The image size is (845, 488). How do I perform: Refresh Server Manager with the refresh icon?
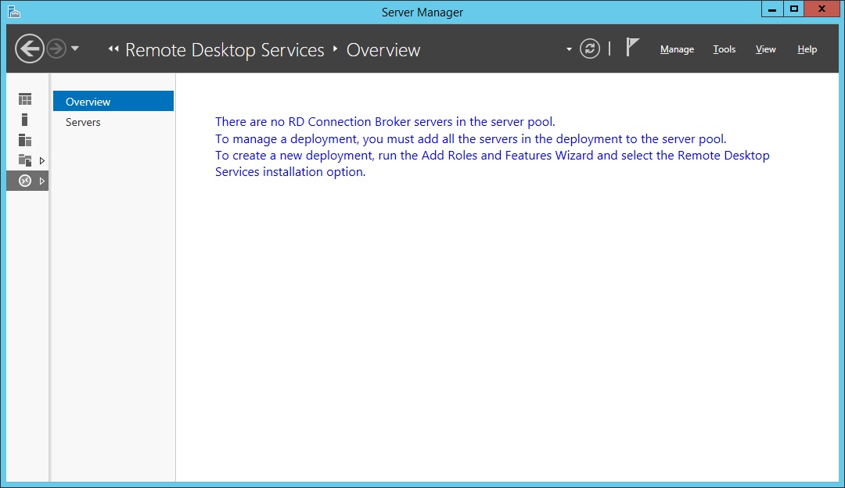(x=589, y=49)
